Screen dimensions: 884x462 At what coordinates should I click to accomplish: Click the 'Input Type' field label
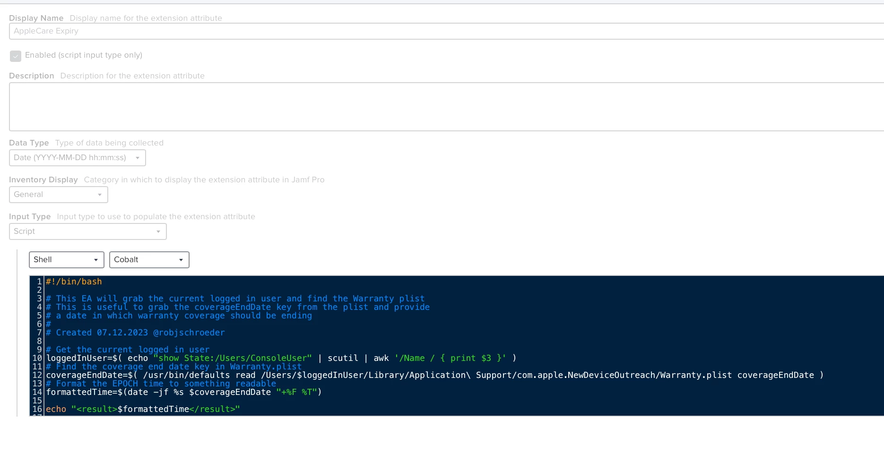pos(30,216)
